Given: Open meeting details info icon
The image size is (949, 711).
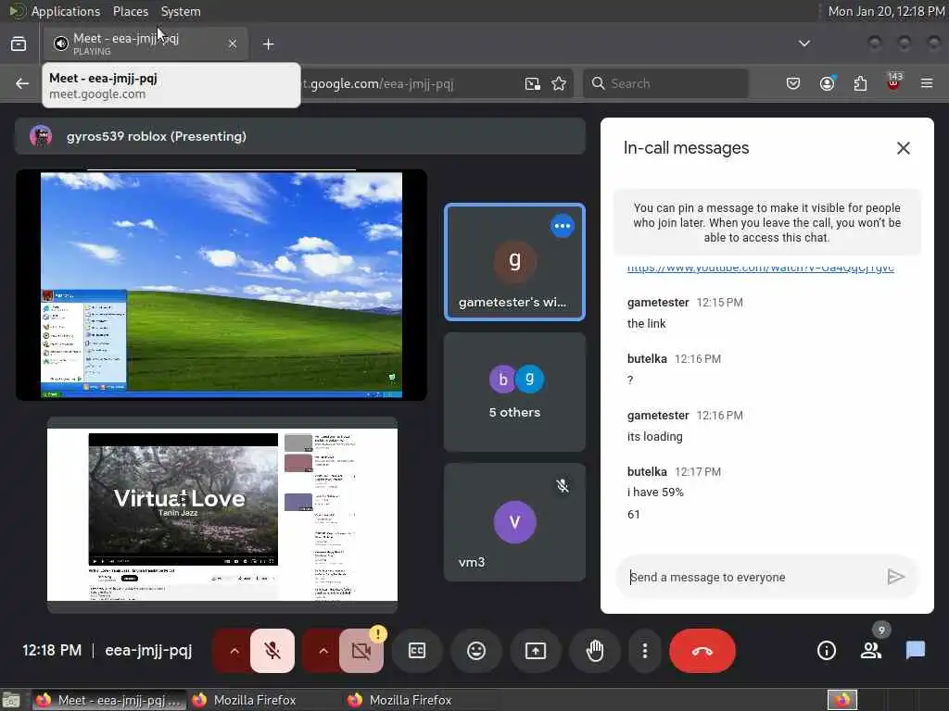Looking at the screenshot, I should [826, 651].
